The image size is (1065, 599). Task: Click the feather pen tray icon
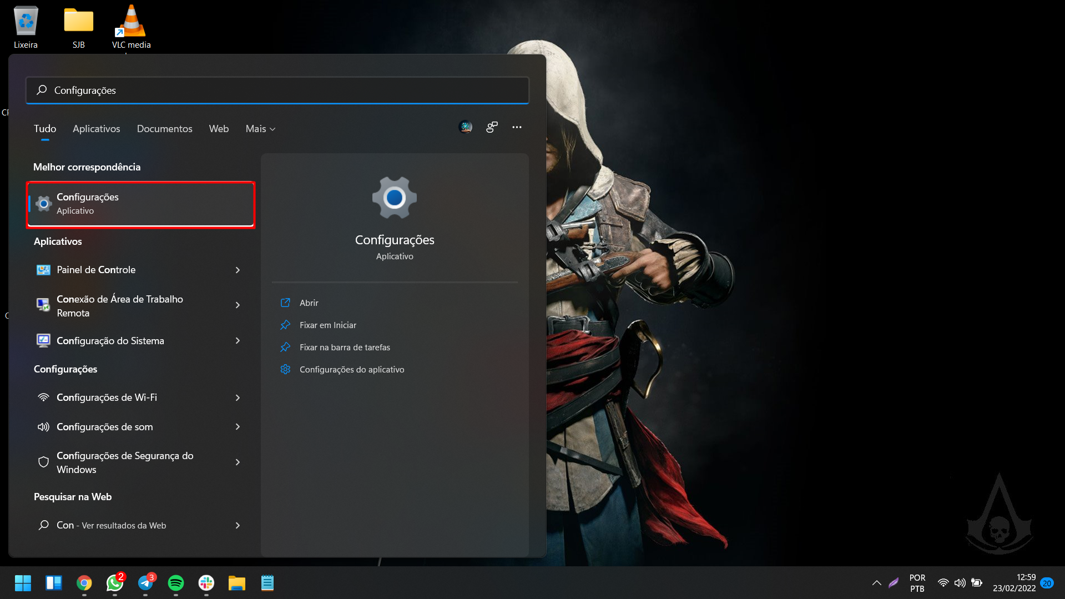pyautogui.click(x=894, y=583)
